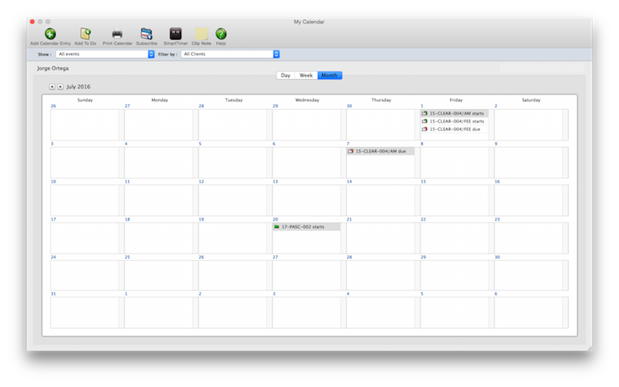Switch to the Week view tab

coord(306,75)
